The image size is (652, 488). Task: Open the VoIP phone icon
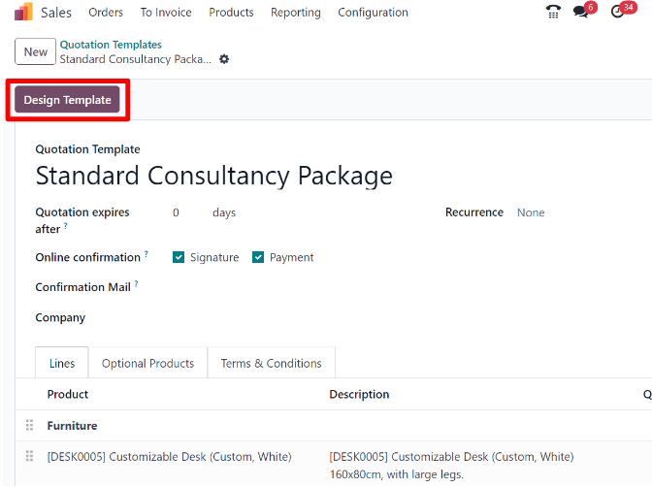coord(553,13)
